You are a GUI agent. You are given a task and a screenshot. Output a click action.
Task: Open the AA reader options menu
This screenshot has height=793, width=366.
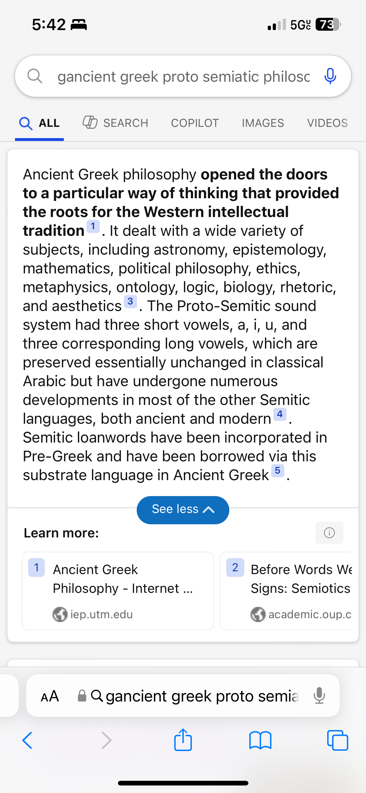50,696
